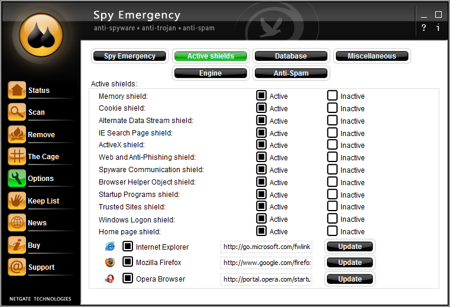Set Windows Logon shield to Inactive
The height and width of the screenshot is (307, 450).
tap(332, 218)
